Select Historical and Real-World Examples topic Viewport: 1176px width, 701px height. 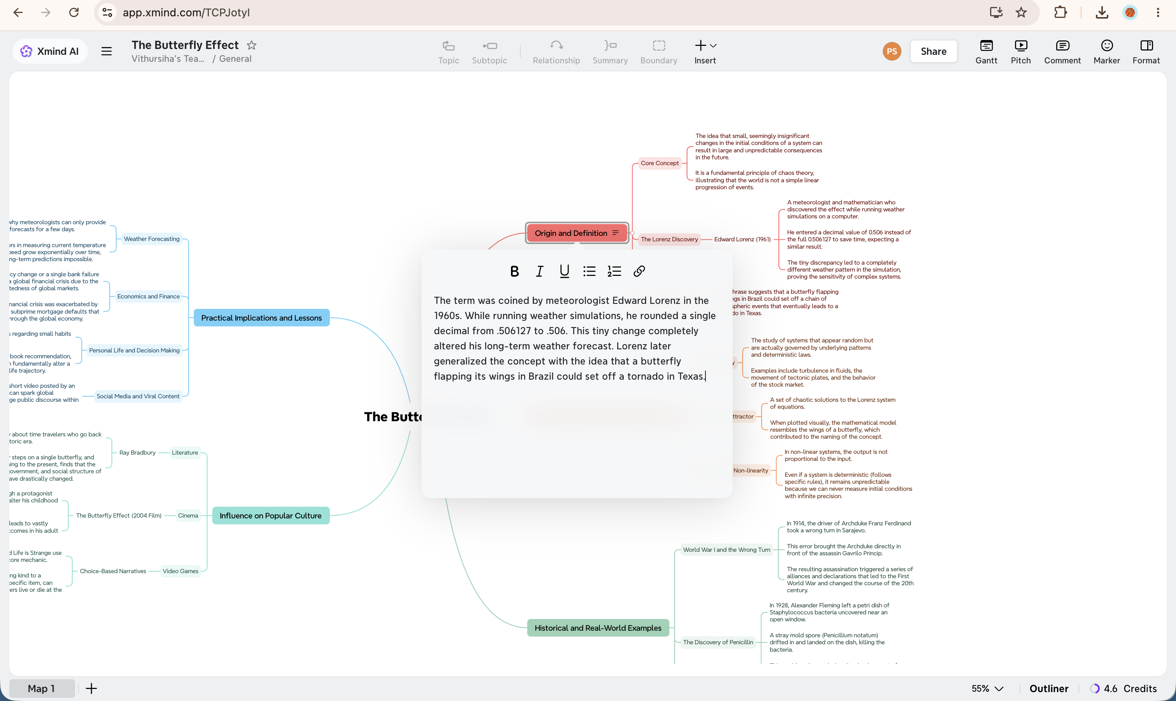point(598,628)
